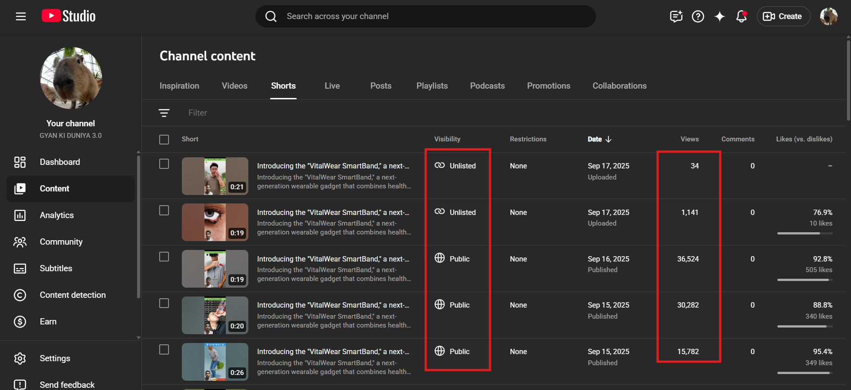
Task: Open Content detection in sidebar
Action: tap(73, 295)
